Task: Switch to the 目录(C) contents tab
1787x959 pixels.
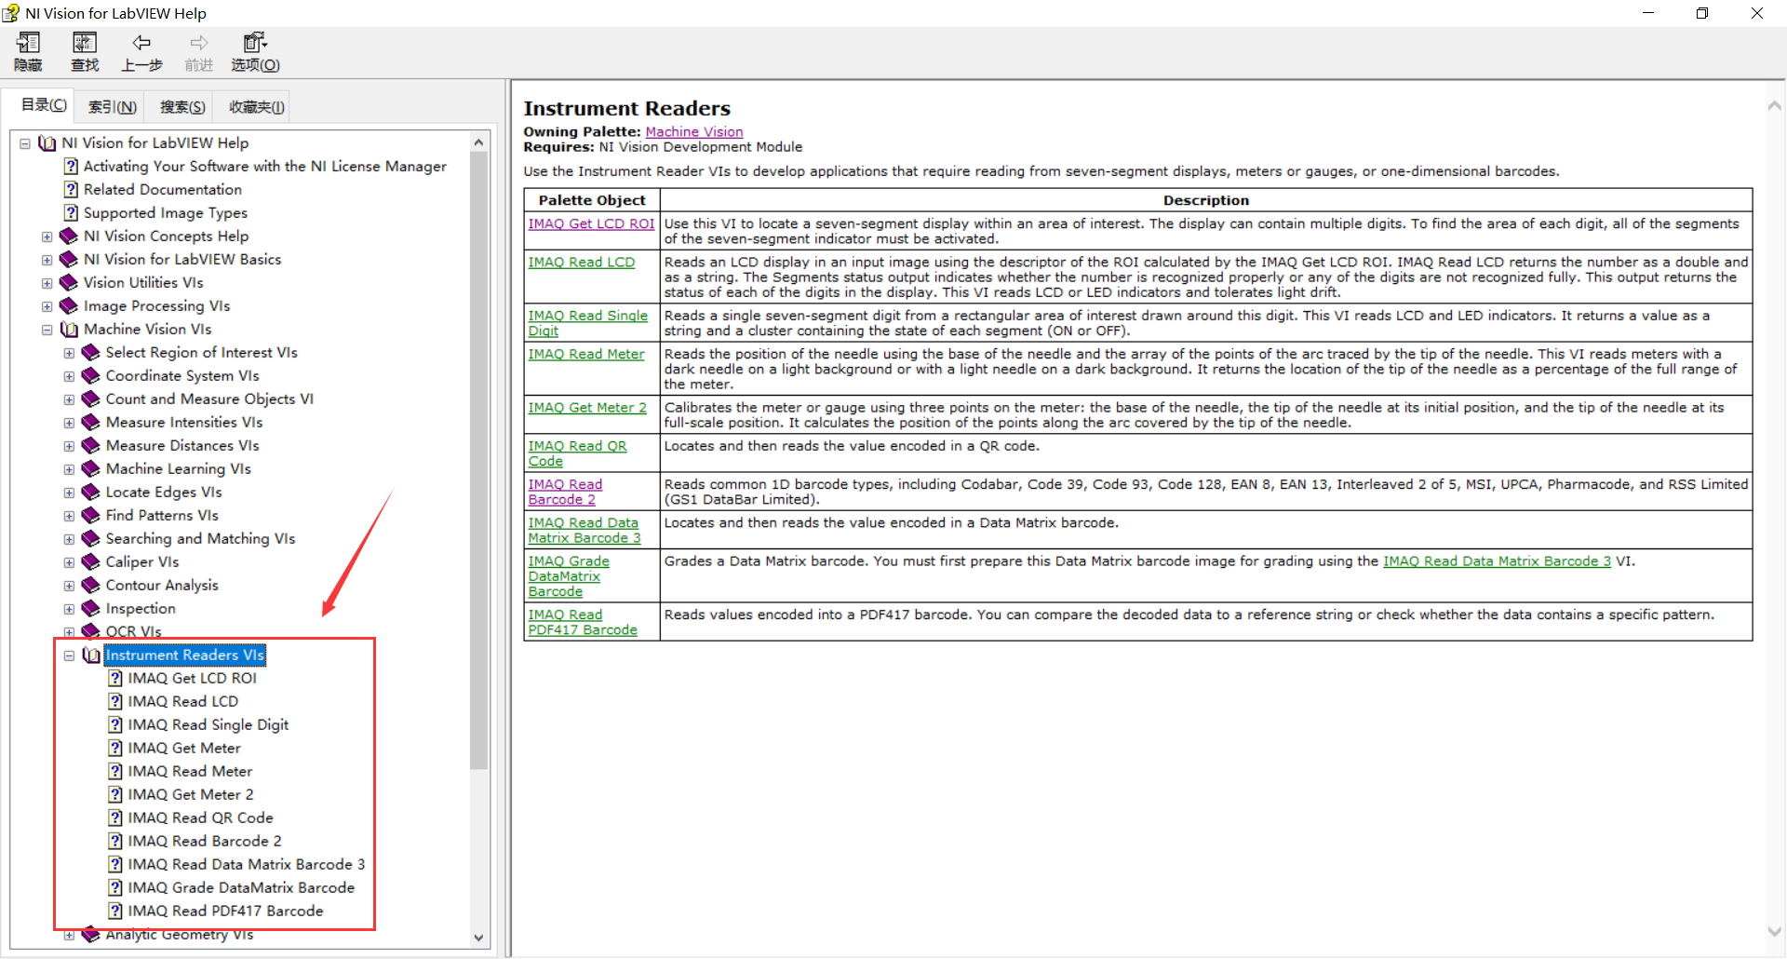Action: [44, 105]
